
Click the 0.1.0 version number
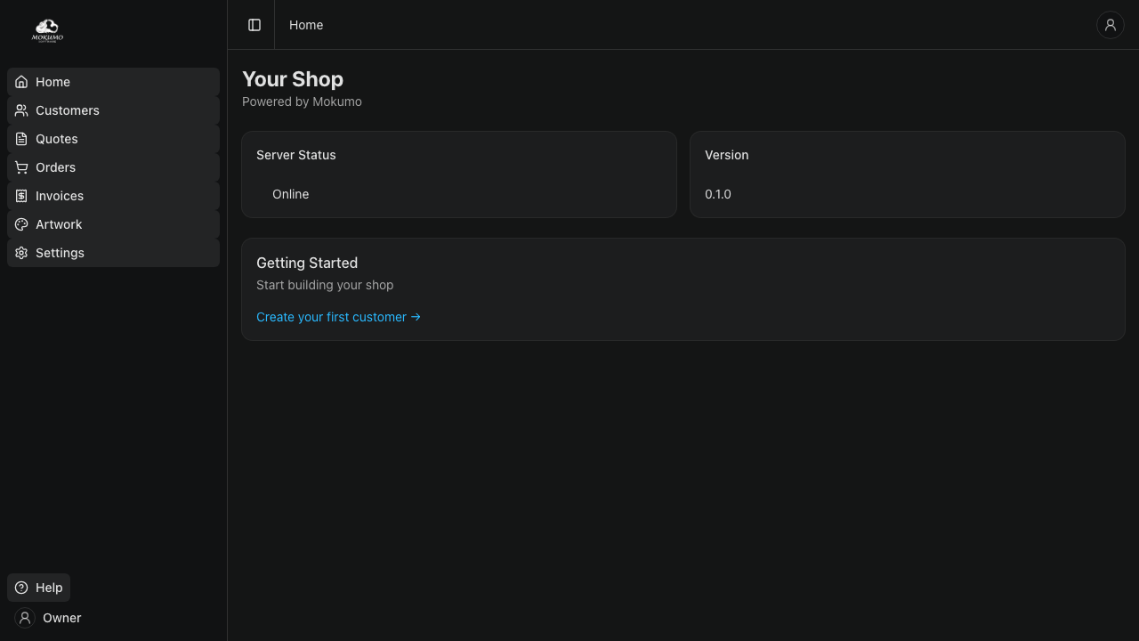point(718,194)
